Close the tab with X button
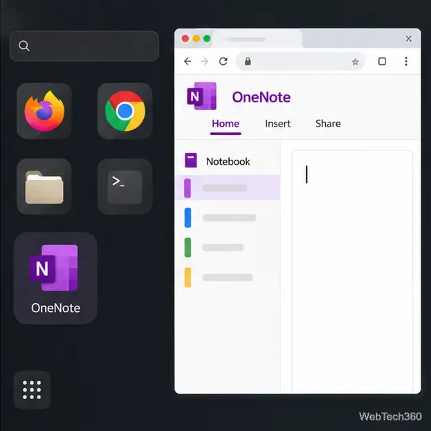The height and width of the screenshot is (431, 431). [409, 39]
